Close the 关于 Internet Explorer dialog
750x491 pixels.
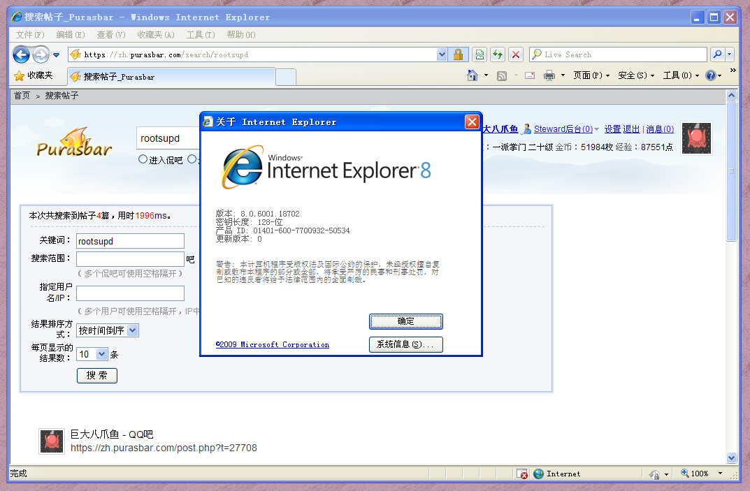pyautogui.click(x=472, y=122)
